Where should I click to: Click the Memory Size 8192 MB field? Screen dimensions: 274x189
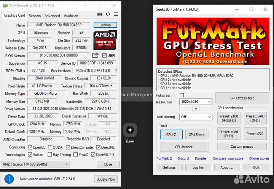[x=42, y=101]
